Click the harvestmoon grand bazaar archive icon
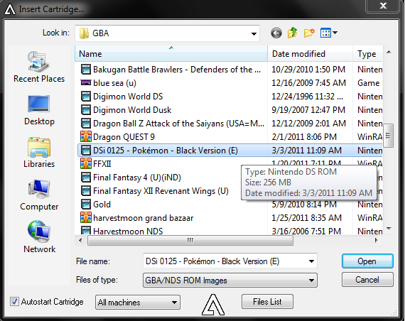The height and width of the screenshot is (321, 405). pos(86,217)
